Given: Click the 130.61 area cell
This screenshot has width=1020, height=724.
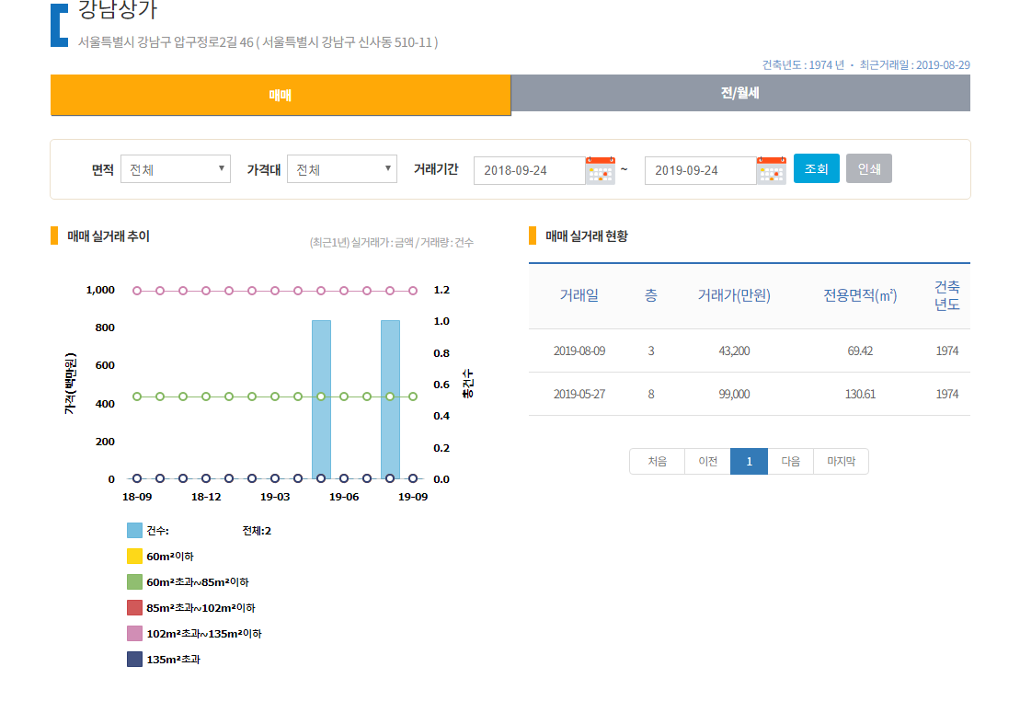Looking at the screenshot, I should [860, 394].
